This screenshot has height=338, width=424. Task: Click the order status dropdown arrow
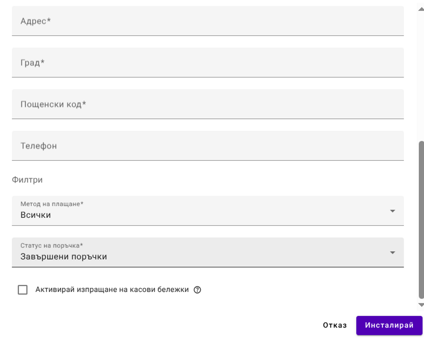click(392, 253)
